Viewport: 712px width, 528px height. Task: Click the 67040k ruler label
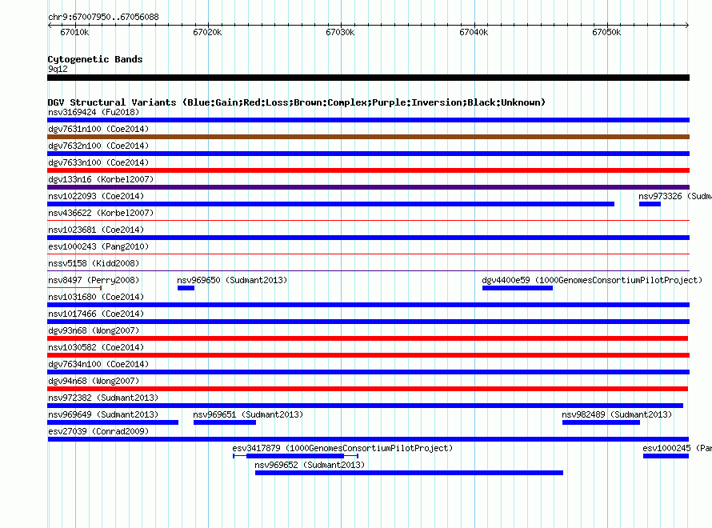point(474,32)
